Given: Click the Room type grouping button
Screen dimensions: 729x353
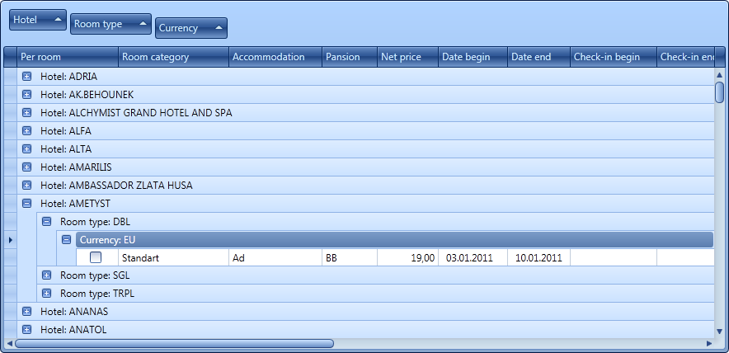Looking at the screenshot, I should 111,24.
